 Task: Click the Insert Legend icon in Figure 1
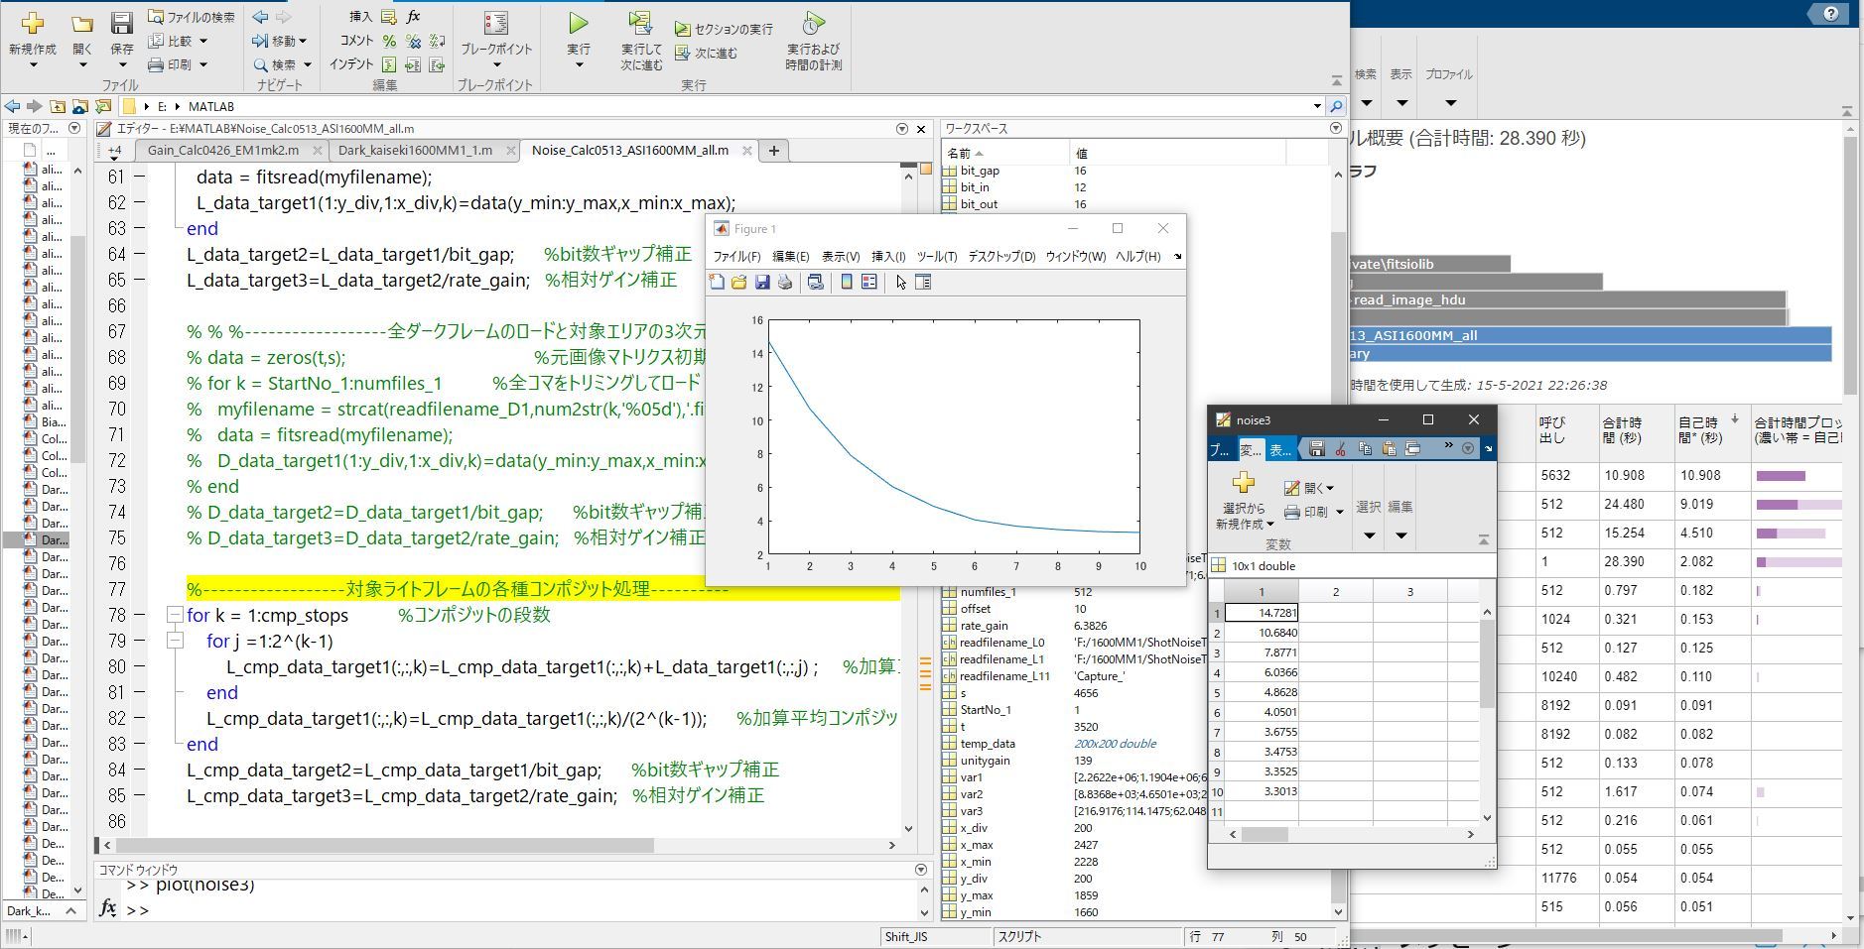869,283
